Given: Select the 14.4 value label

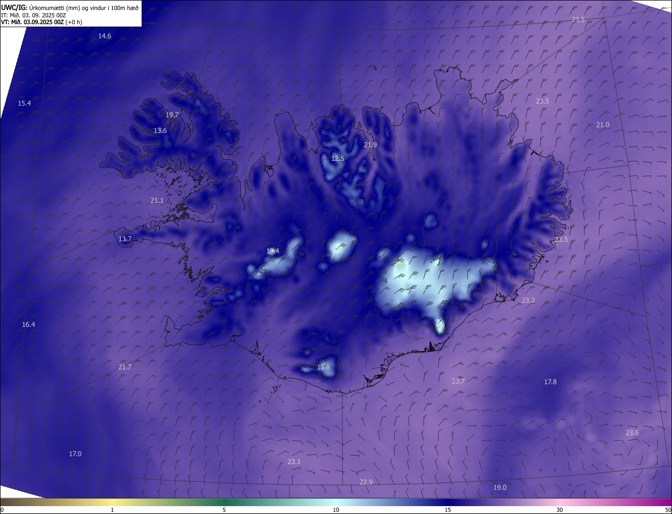Looking at the screenshot, I should (x=273, y=251).
